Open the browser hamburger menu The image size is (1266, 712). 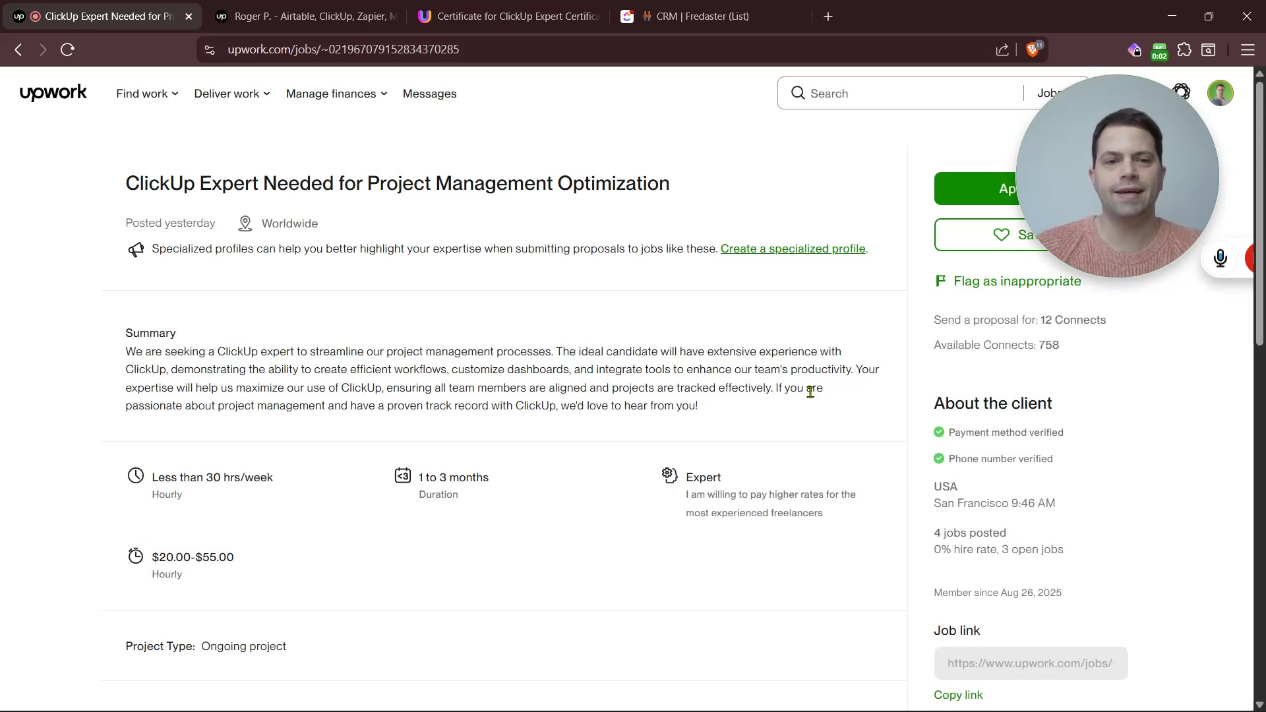pos(1248,50)
